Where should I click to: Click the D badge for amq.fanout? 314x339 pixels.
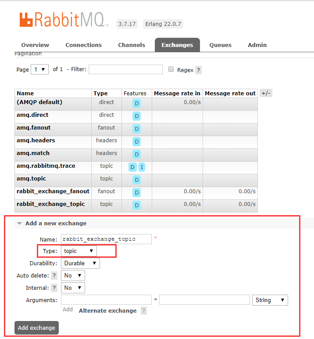tap(137, 129)
